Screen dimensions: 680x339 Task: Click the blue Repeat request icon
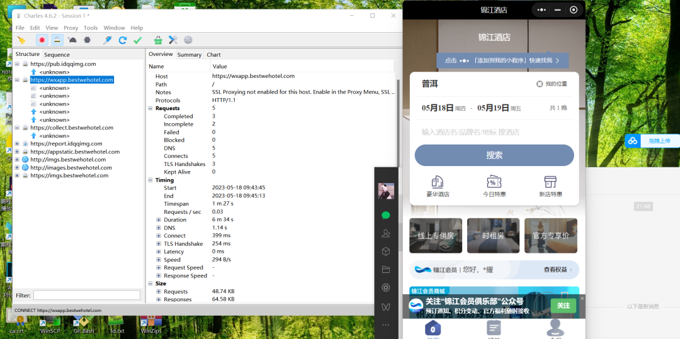(x=123, y=40)
